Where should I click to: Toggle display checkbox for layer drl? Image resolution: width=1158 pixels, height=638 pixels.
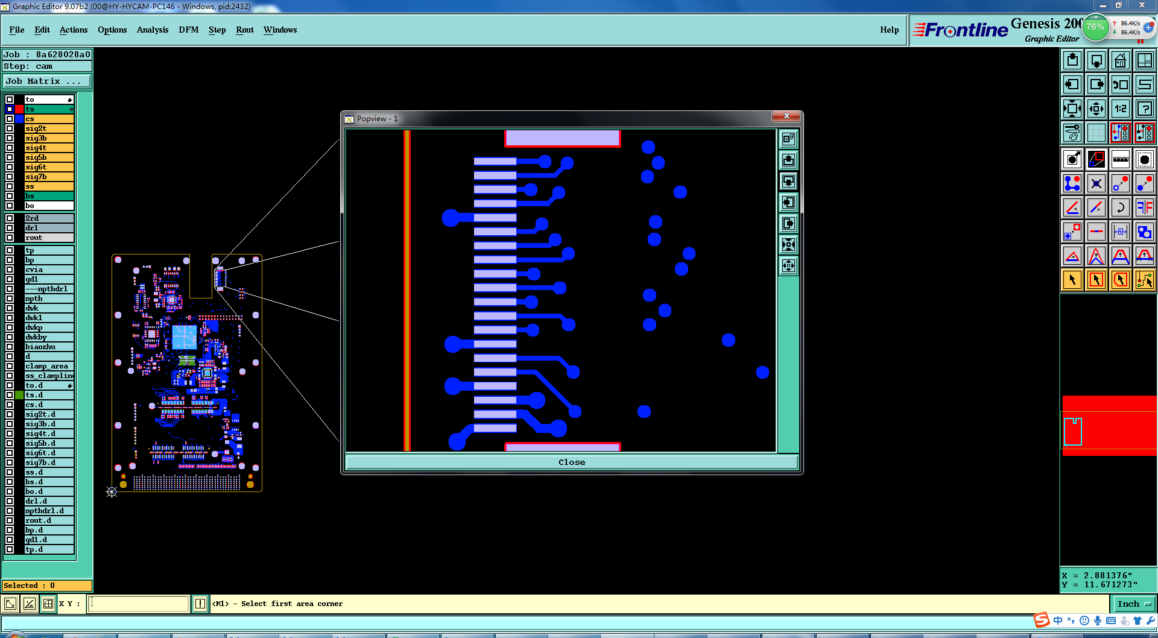coord(10,228)
